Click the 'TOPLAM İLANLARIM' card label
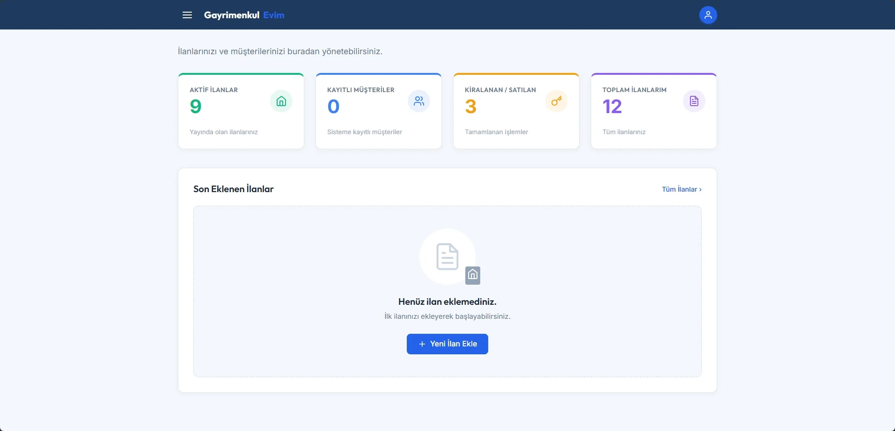 pos(634,90)
